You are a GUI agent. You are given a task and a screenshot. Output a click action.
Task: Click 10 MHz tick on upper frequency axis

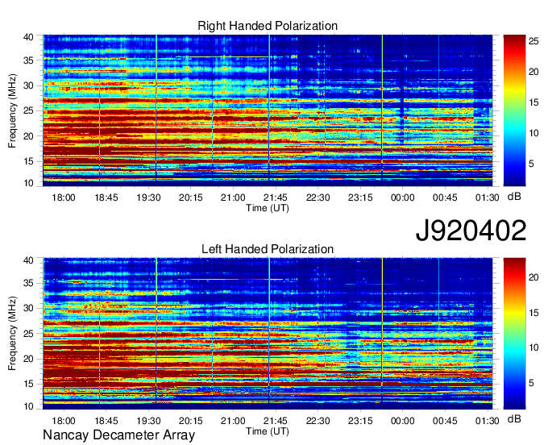(x=28, y=183)
